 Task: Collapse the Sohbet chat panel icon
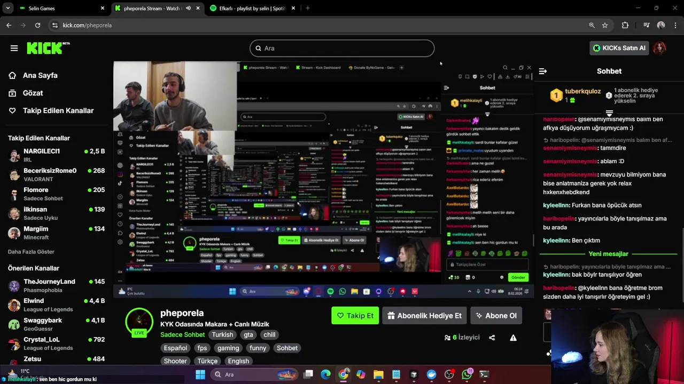pos(543,71)
